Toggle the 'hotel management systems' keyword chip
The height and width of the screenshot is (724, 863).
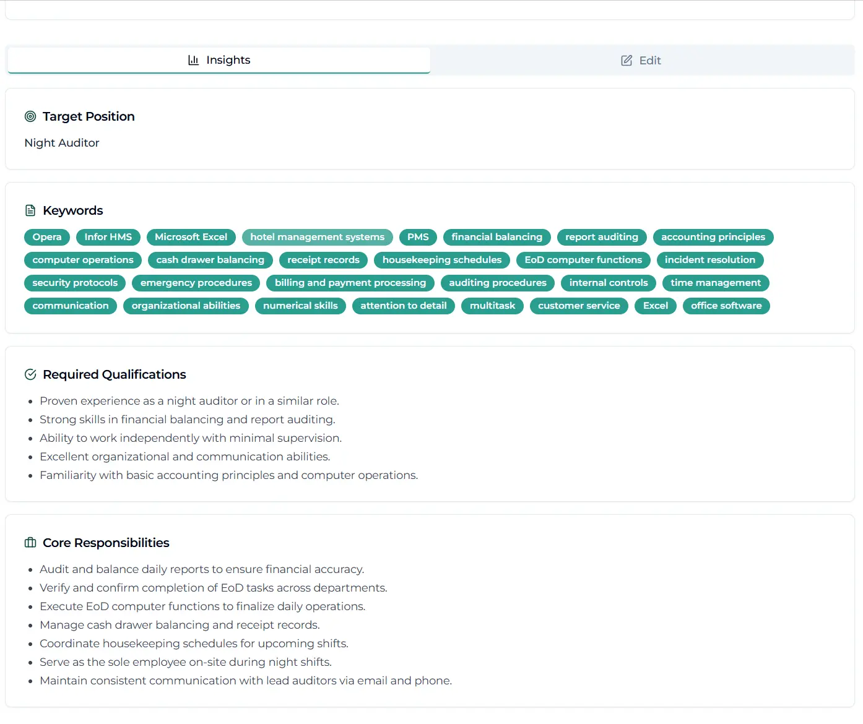[317, 237]
